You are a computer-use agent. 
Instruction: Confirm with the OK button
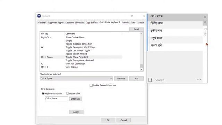click(108, 120)
